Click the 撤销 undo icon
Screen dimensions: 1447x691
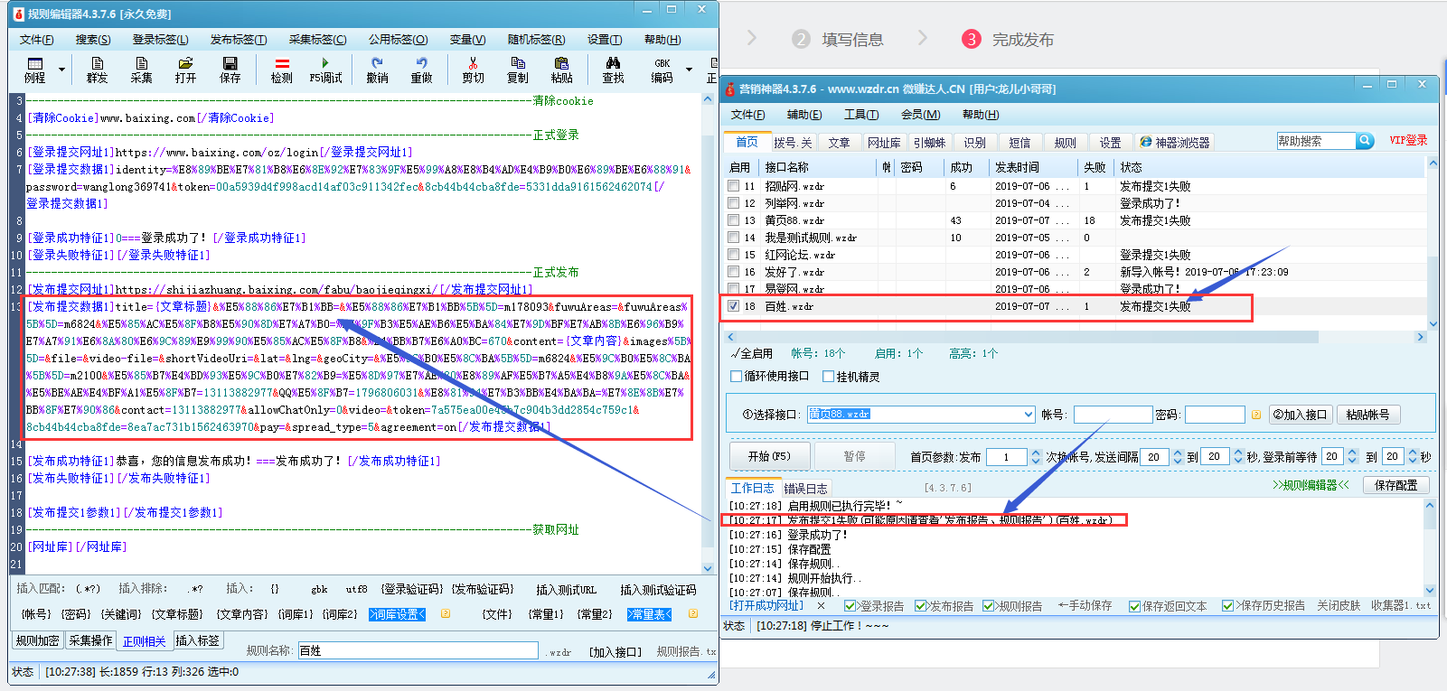pos(377,70)
